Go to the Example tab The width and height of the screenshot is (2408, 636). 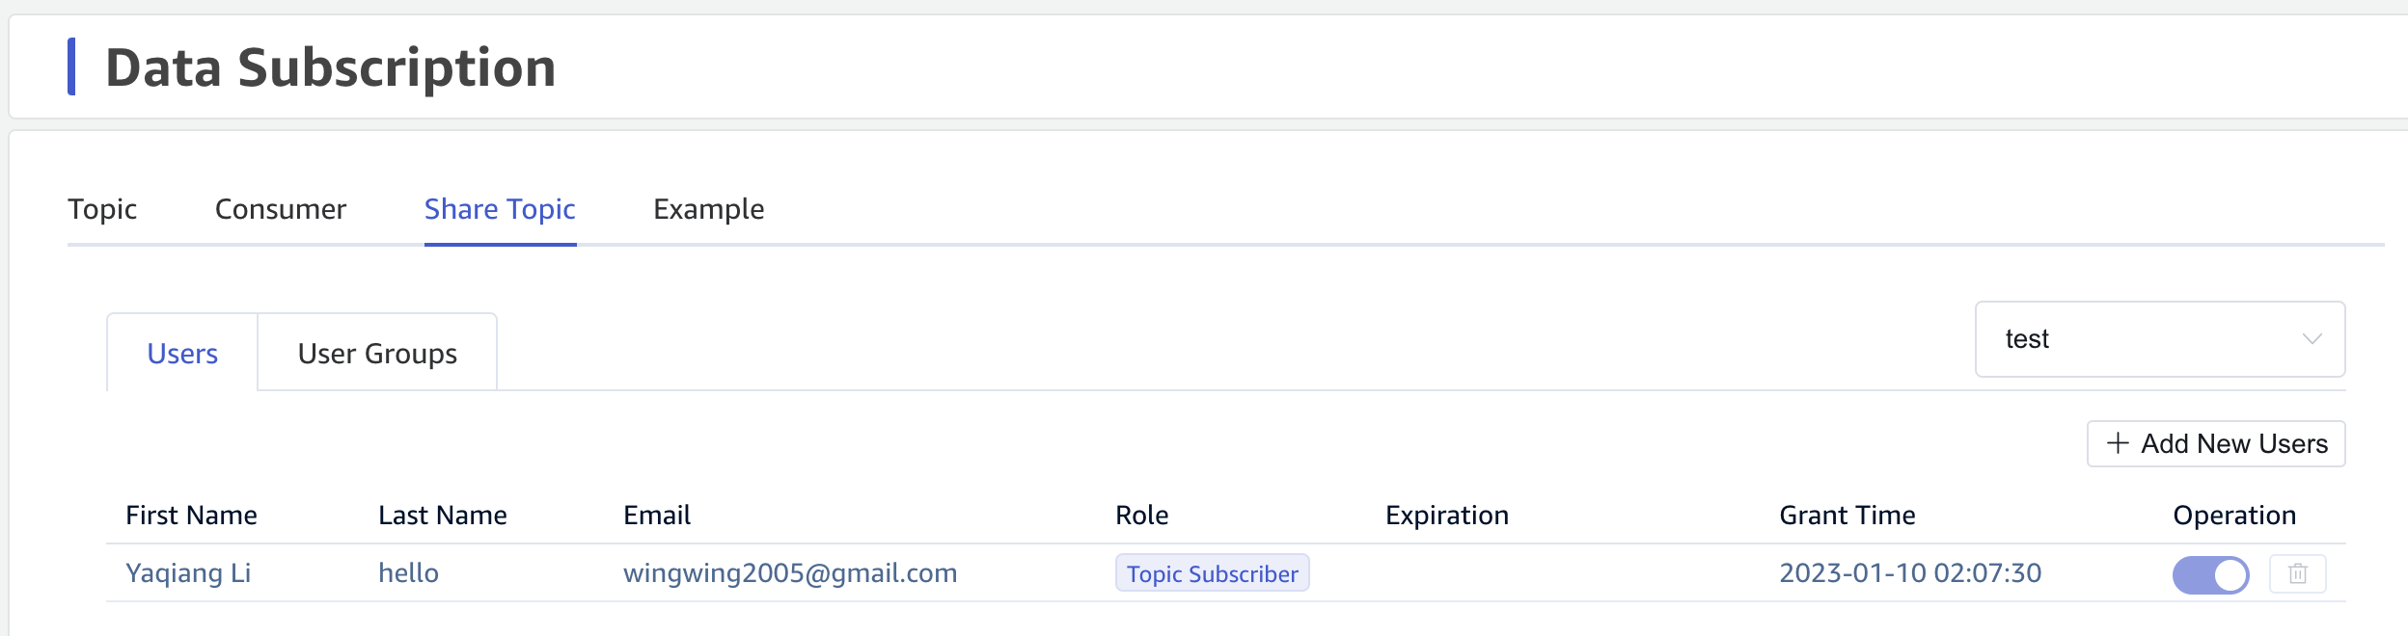tap(708, 209)
